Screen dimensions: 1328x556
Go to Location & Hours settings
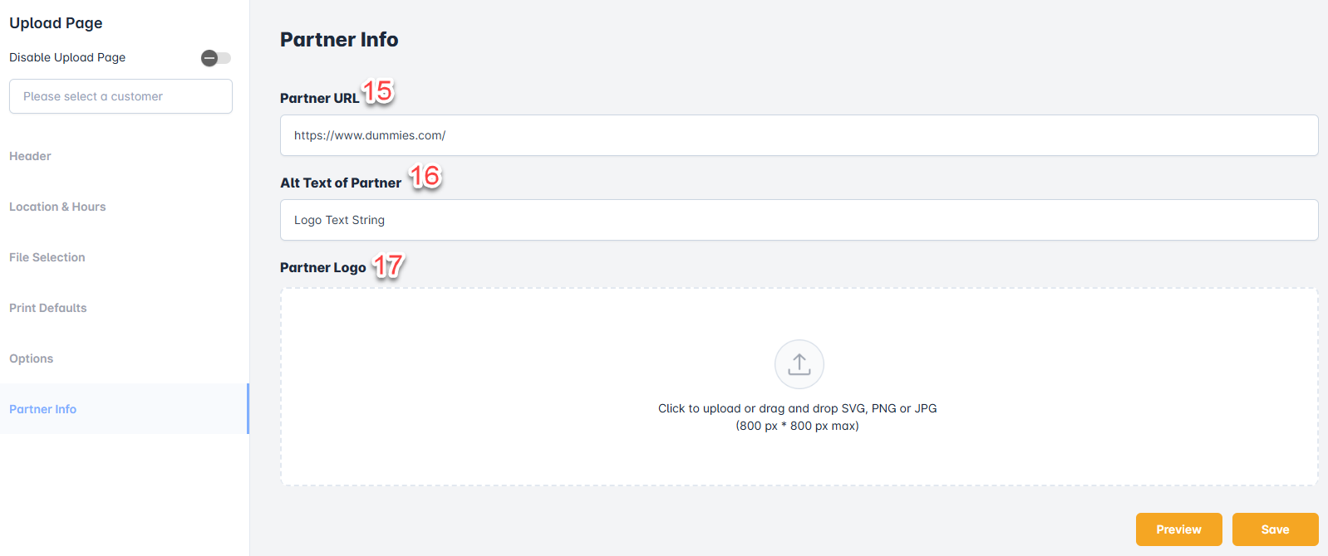[57, 207]
